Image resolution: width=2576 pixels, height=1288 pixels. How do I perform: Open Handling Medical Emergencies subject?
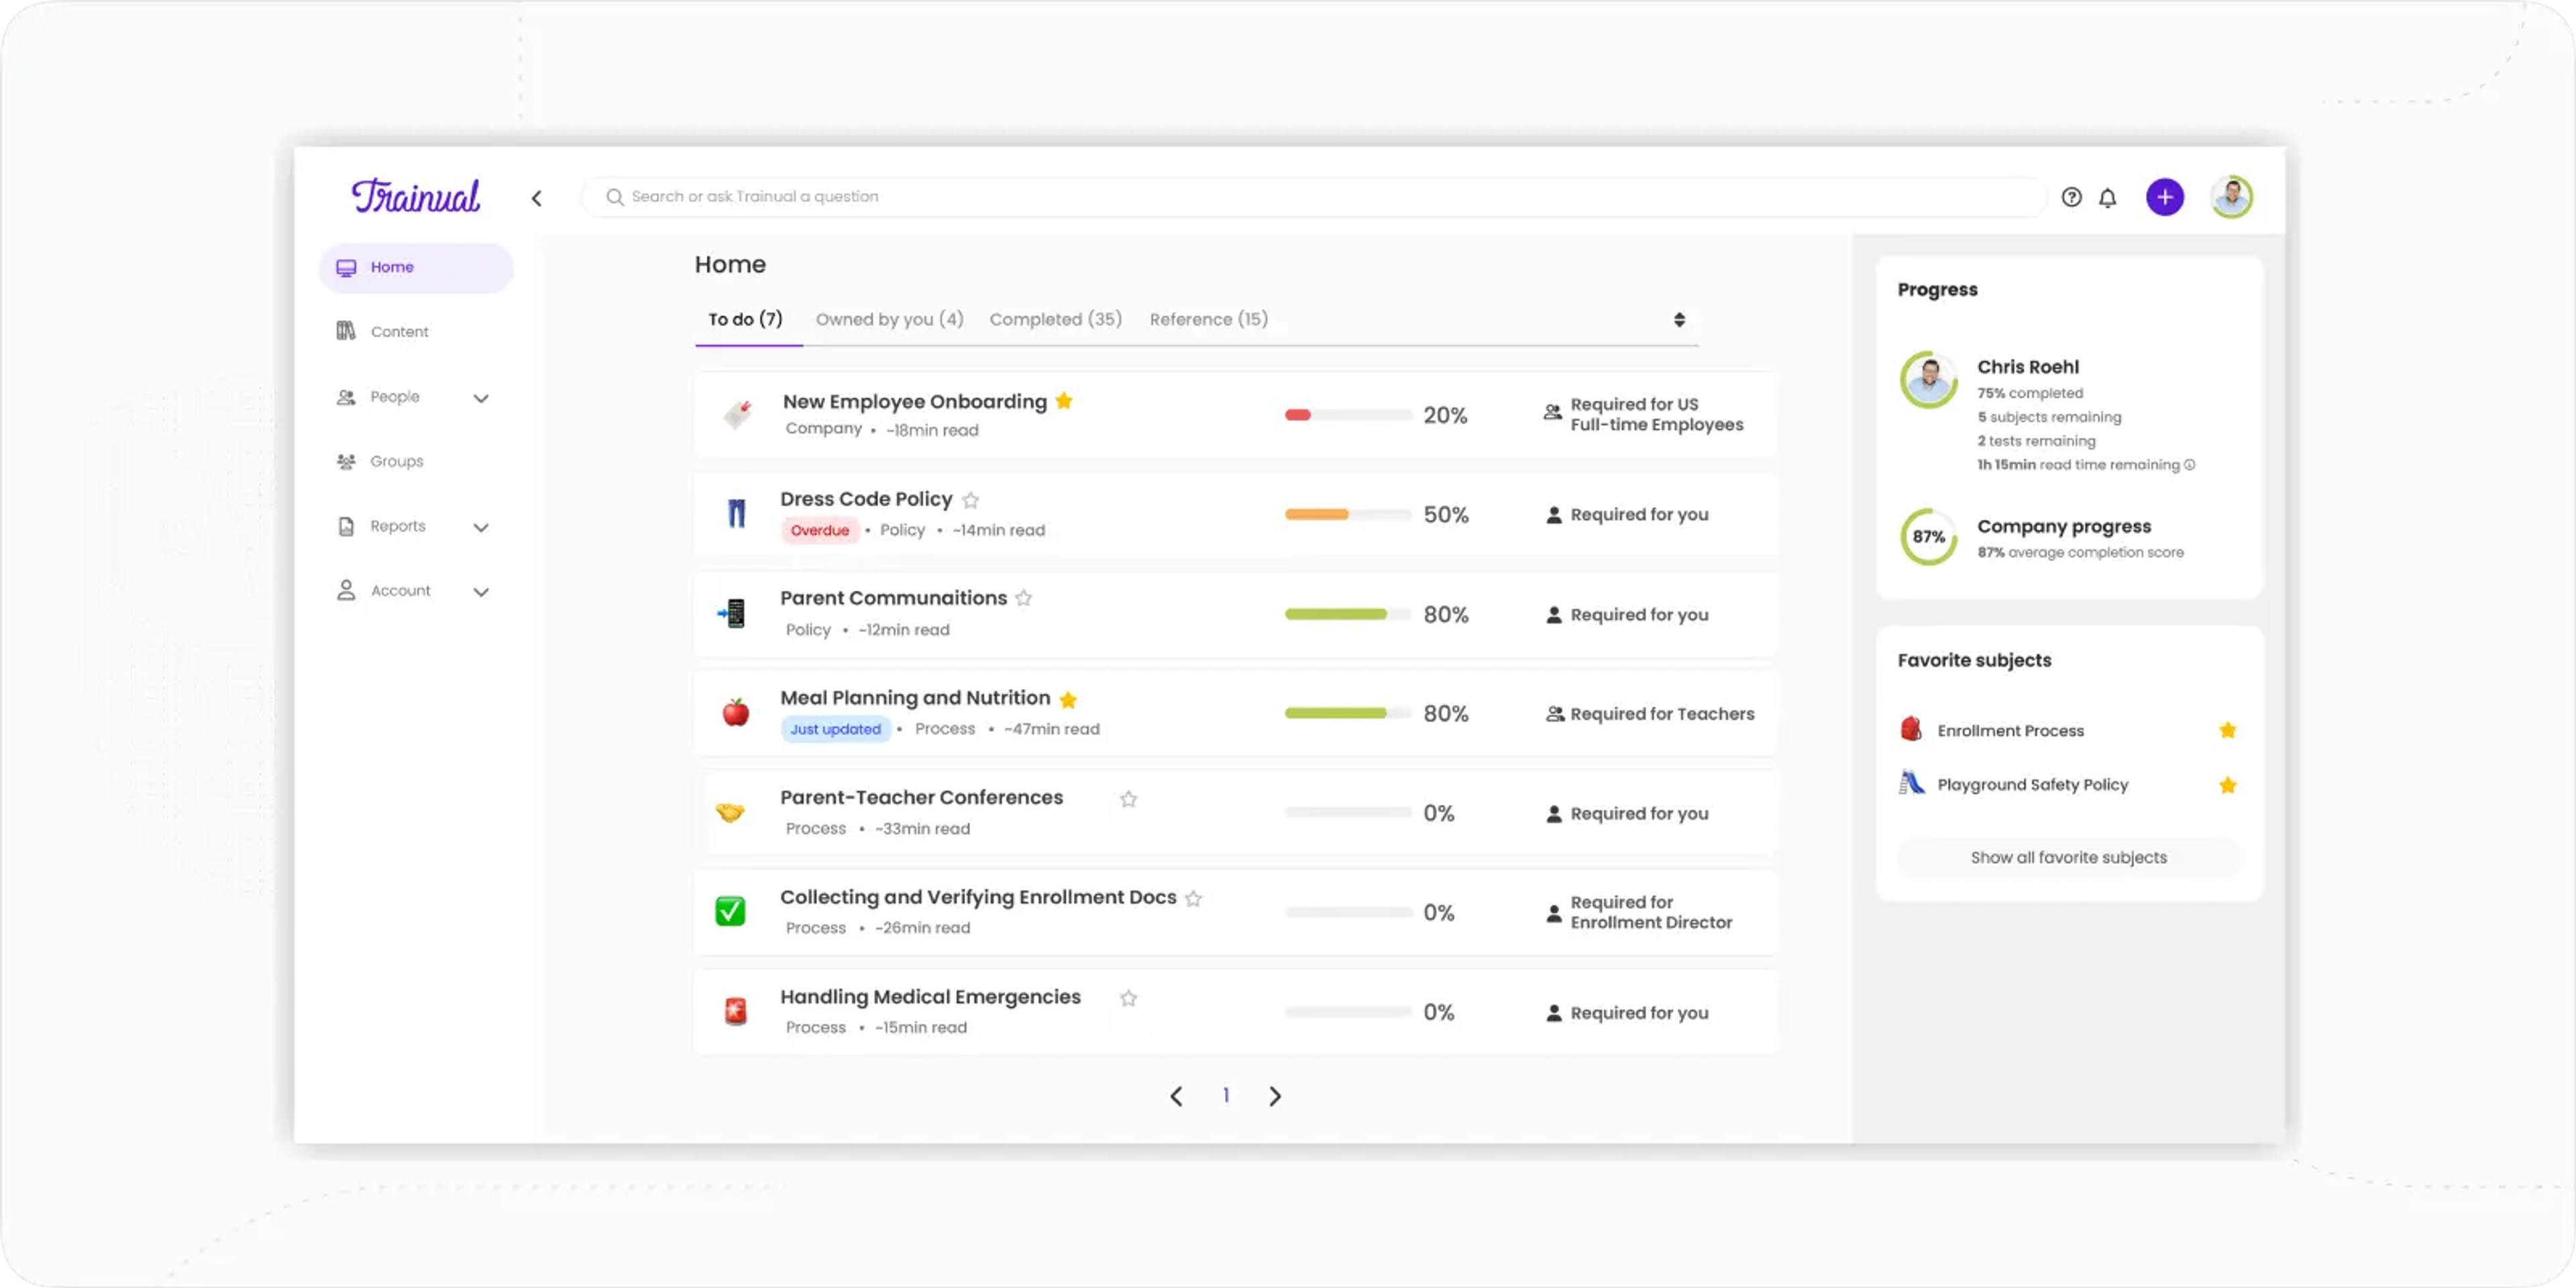point(930,996)
